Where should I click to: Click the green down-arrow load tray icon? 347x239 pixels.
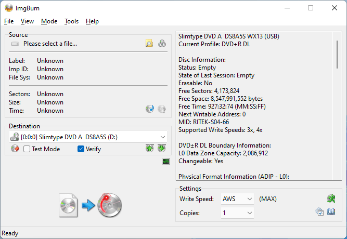161,149
